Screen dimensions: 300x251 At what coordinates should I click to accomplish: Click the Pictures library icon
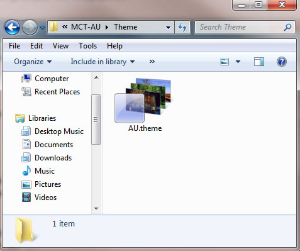26,184
